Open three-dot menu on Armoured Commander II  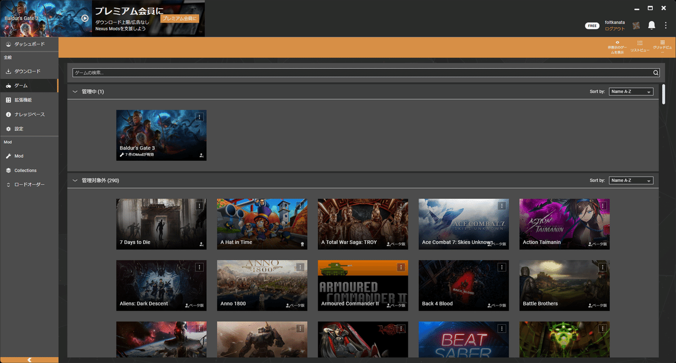point(401,267)
